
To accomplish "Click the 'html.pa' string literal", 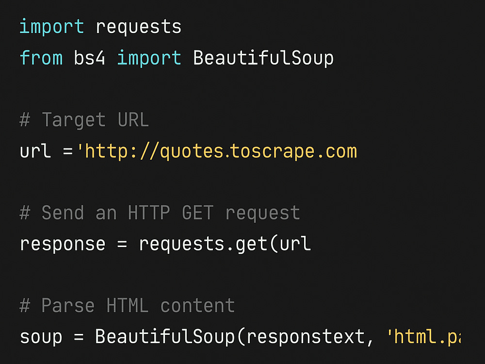I will (x=424, y=337).
